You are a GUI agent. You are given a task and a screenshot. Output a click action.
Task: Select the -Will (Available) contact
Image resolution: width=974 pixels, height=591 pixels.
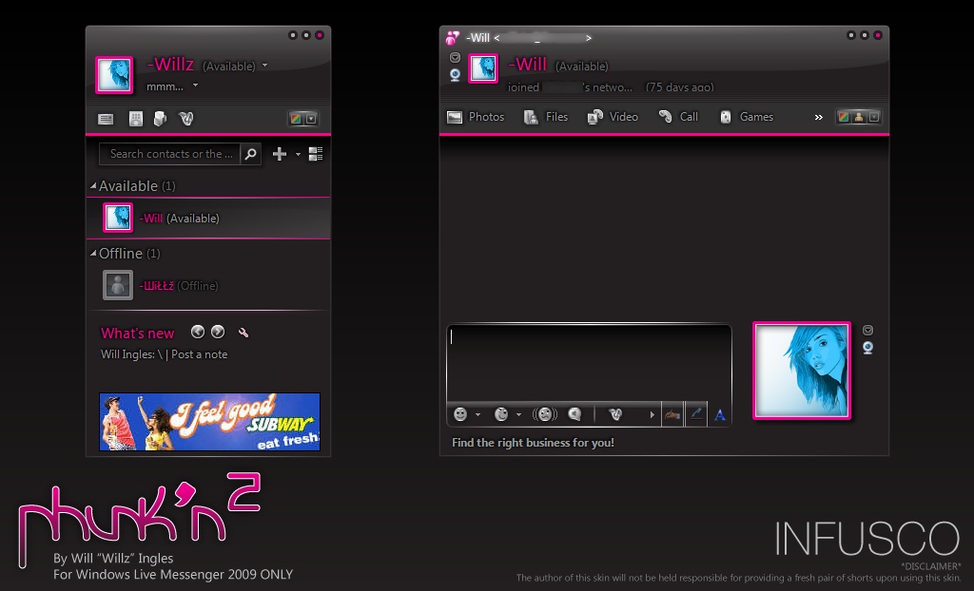[208, 218]
